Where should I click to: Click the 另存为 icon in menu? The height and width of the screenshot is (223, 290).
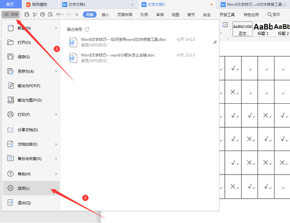pyautogui.click(x=10, y=71)
